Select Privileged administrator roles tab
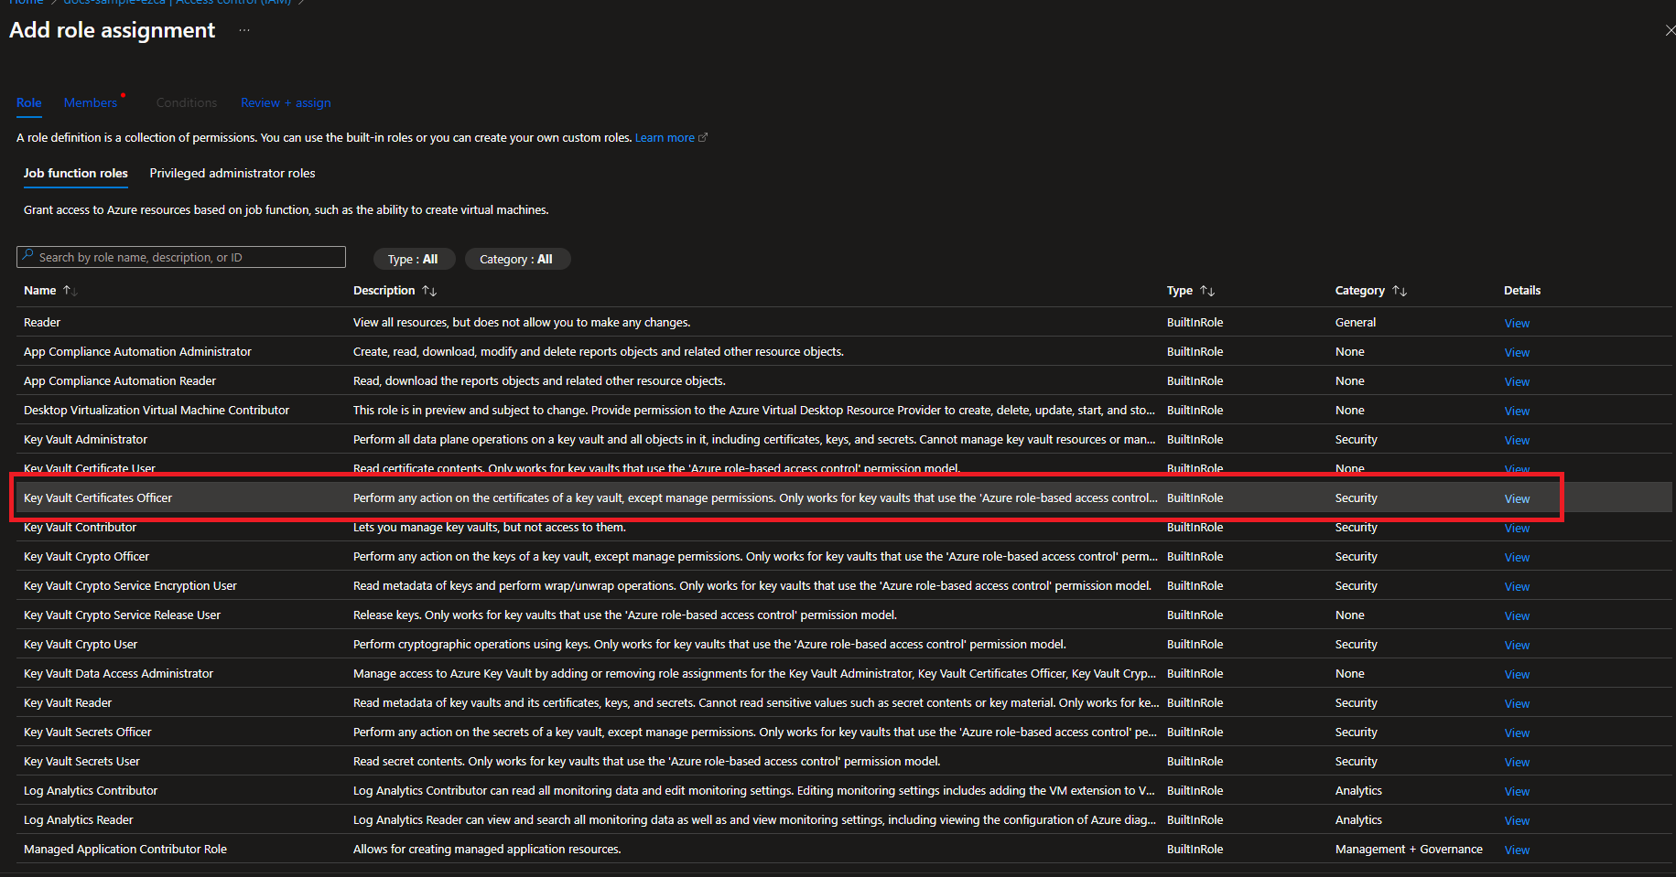 232,174
